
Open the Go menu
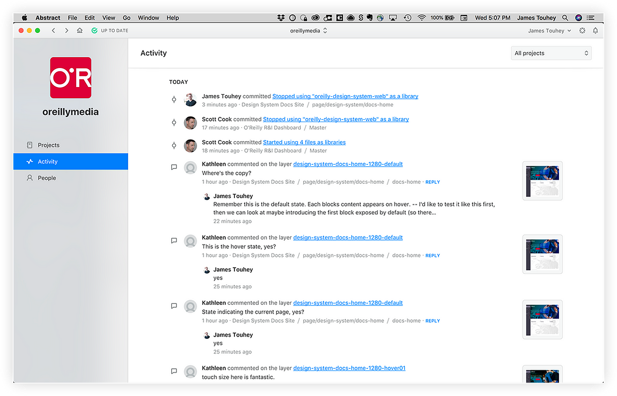click(126, 18)
